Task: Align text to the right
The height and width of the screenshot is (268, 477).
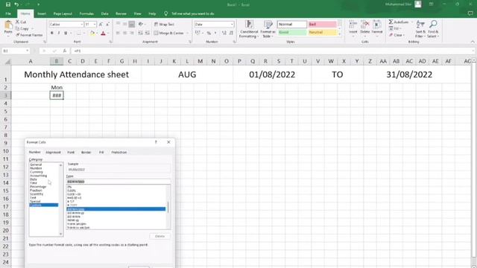Action: coord(131,33)
